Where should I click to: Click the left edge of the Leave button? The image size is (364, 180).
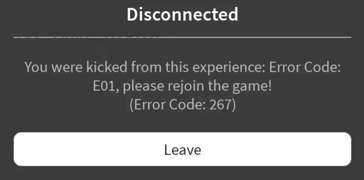tap(15, 149)
